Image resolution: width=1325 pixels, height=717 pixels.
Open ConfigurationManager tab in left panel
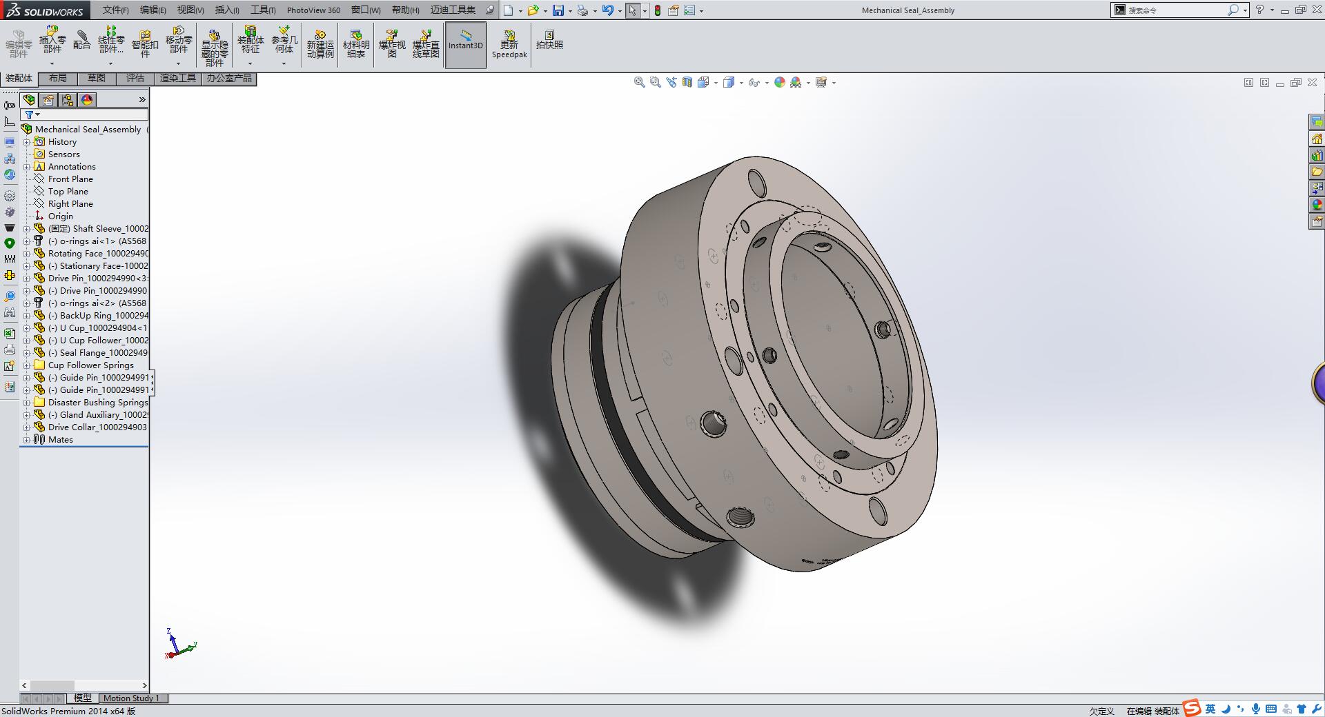point(68,100)
